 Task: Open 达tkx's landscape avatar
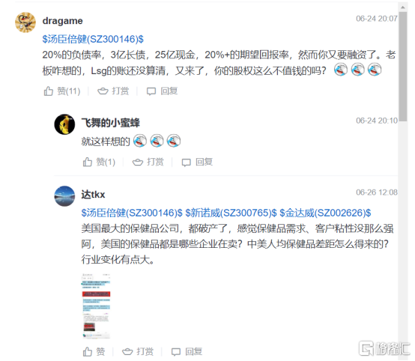64,196
